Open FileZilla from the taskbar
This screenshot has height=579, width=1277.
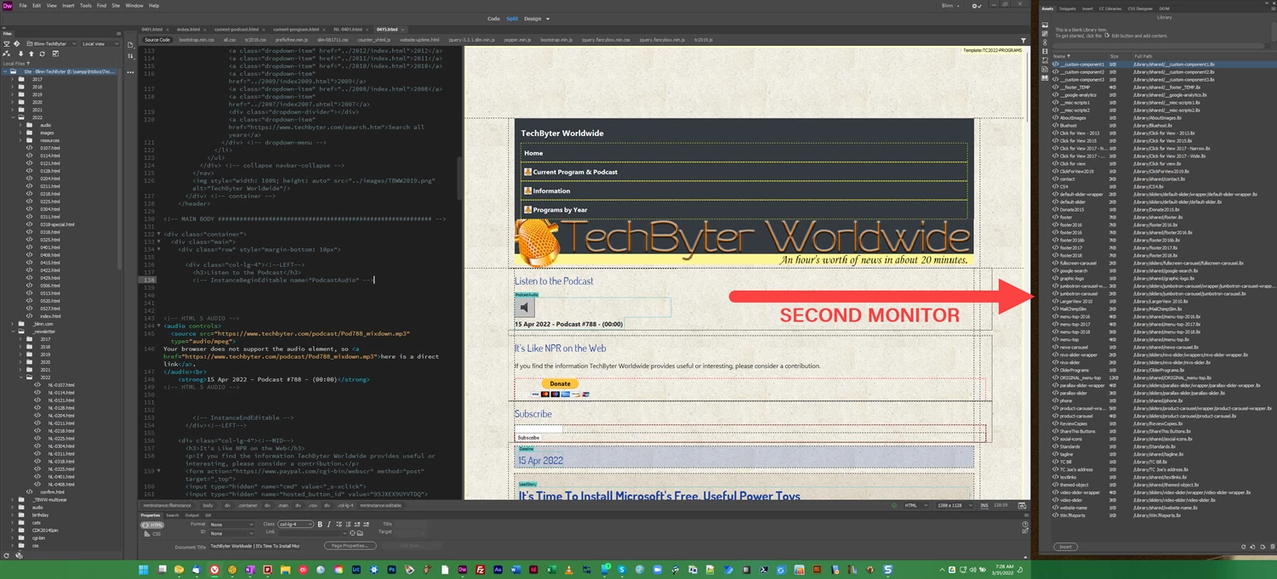(480, 570)
